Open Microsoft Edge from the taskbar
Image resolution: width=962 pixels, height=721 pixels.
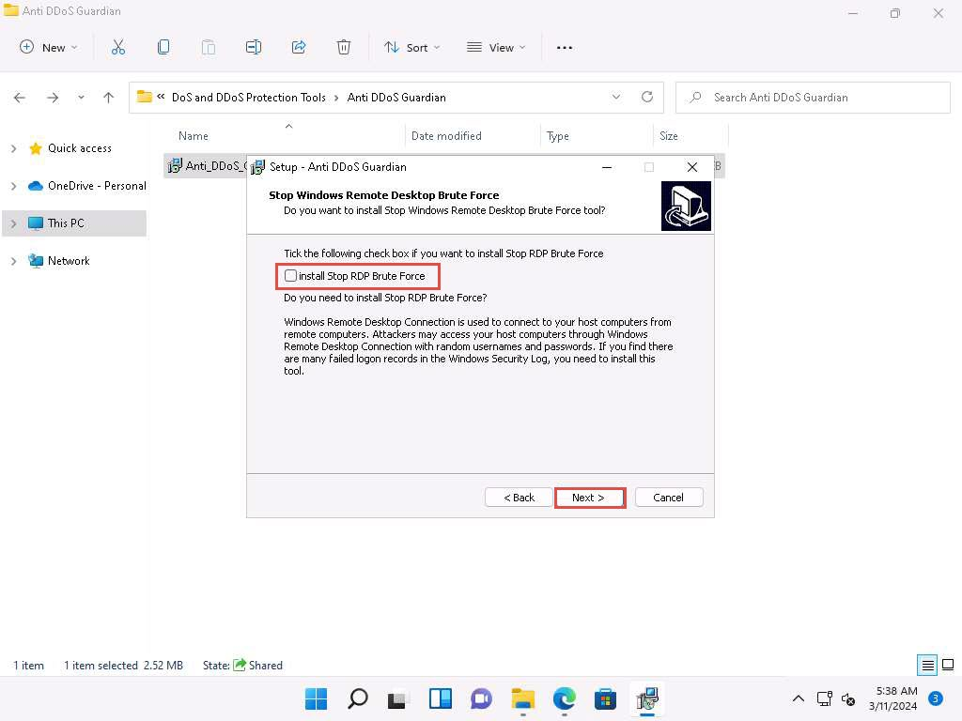(564, 698)
